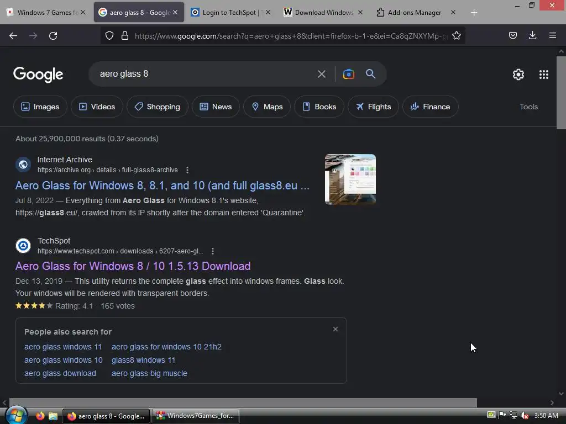
Task: Open Aero Glass for Windows 8, 8.1 result
Action: coord(163,185)
